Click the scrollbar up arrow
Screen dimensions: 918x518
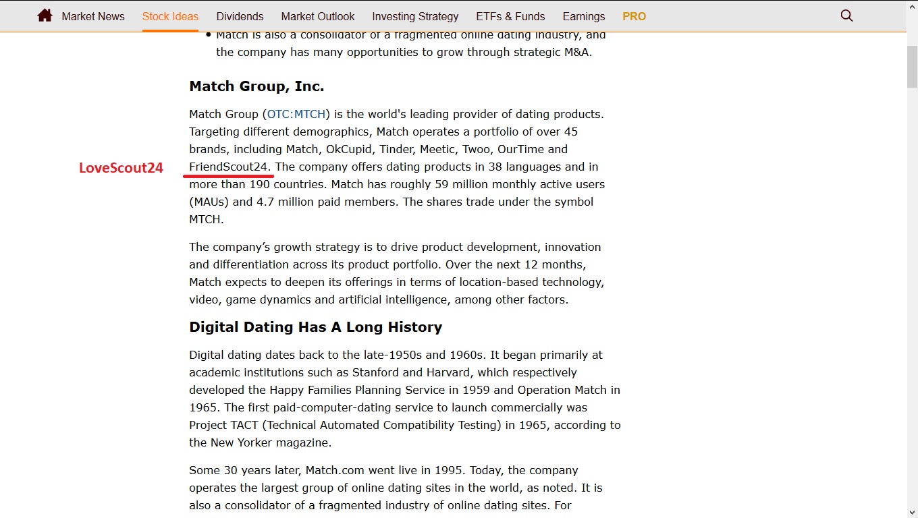click(912, 5)
